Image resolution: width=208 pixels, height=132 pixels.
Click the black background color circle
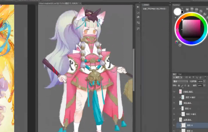pyautogui.click(x=182, y=12)
